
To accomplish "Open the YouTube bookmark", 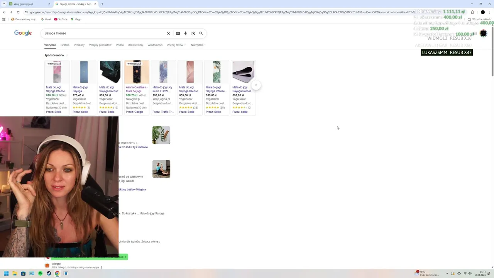I will pos(61,19).
